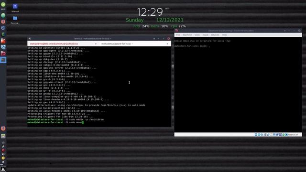Screen dimensions: 306x172
Task: Click the clipboard tray icon in dock
Action: [x=3, y=142]
